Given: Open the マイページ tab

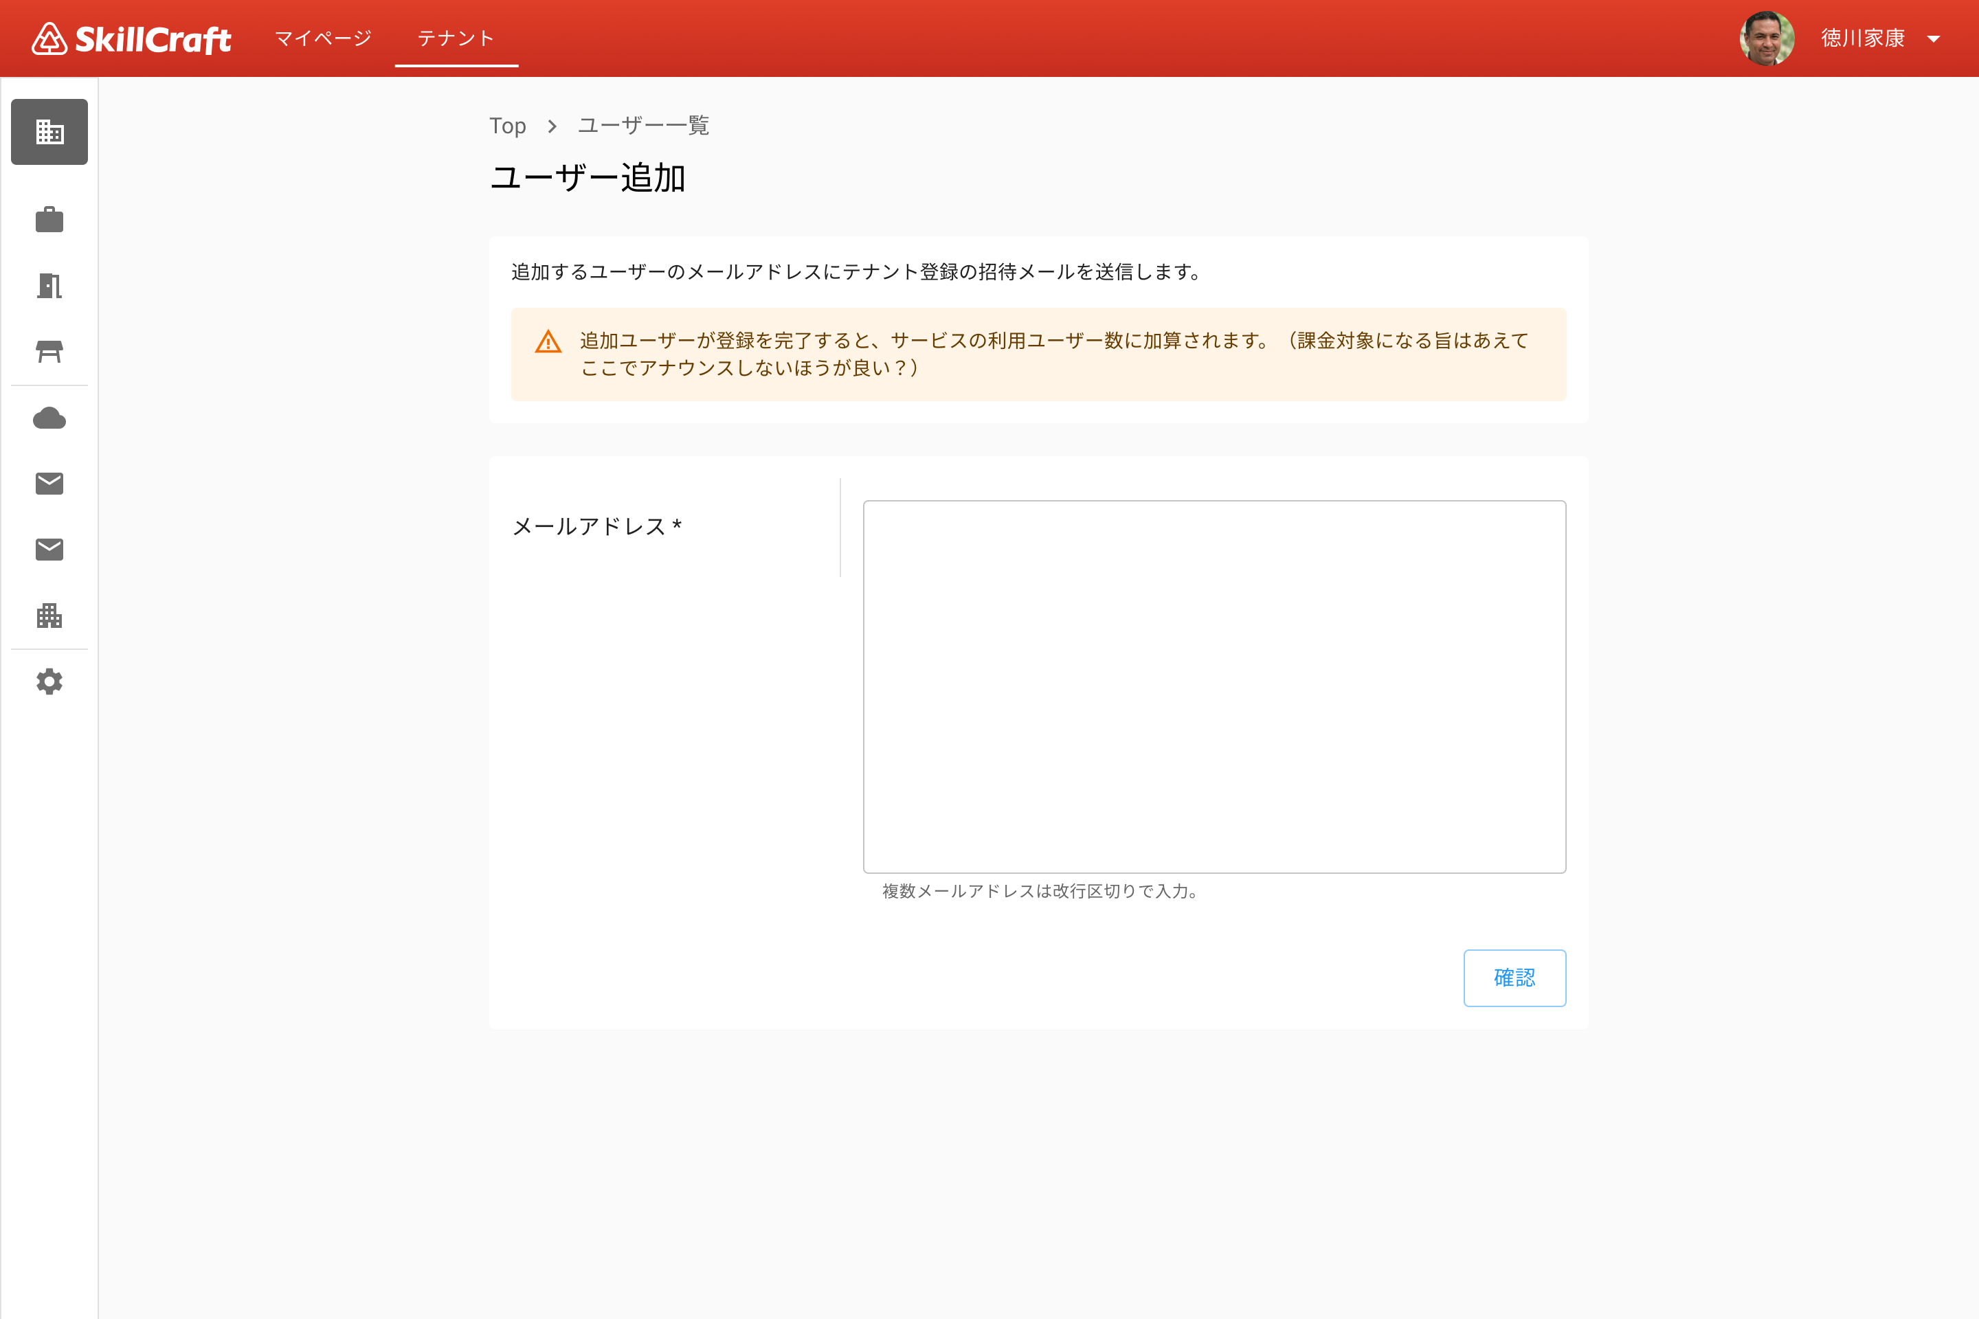Looking at the screenshot, I should point(323,38).
